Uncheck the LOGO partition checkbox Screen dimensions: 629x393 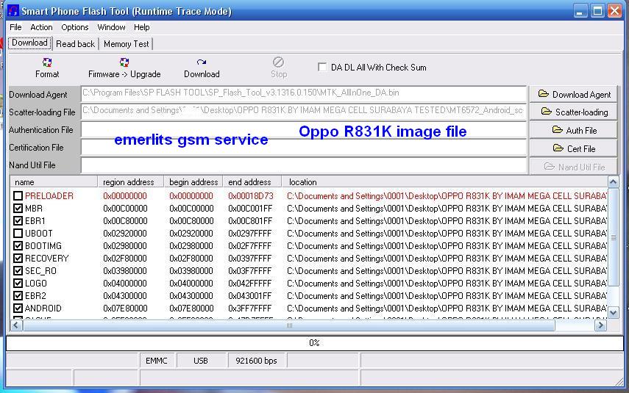click(18, 284)
